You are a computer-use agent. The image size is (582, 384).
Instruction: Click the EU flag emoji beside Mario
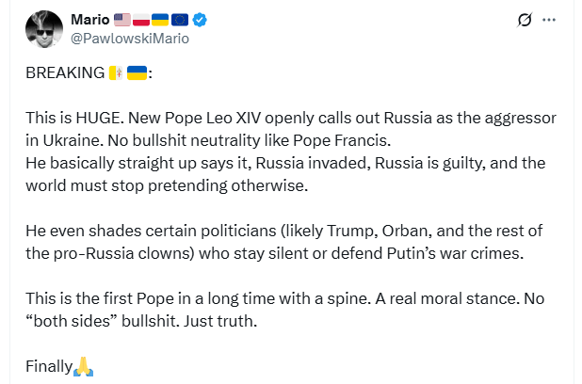(x=180, y=20)
